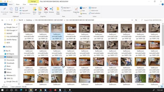Click Select none in ribbon
Screen dimensions: 164x92
tap(93, 10)
